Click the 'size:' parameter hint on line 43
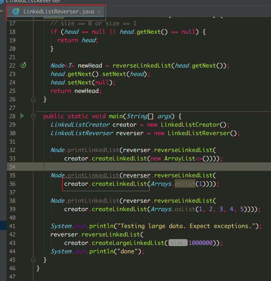This screenshot has height=281, width=271. 177,243
